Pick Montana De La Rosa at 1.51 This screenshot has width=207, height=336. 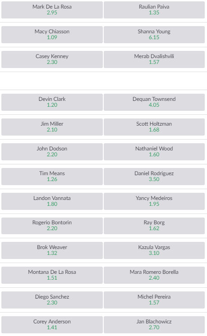click(x=52, y=275)
